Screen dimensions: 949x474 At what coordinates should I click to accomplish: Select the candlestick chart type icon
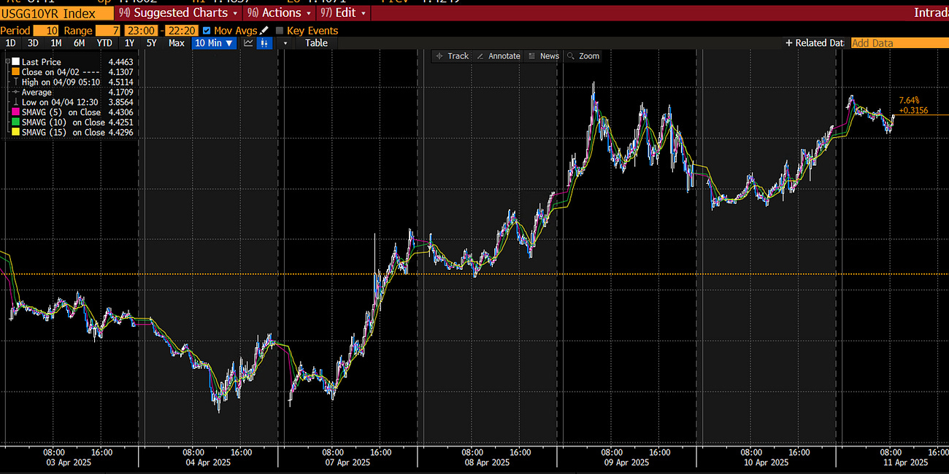(265, 43)
